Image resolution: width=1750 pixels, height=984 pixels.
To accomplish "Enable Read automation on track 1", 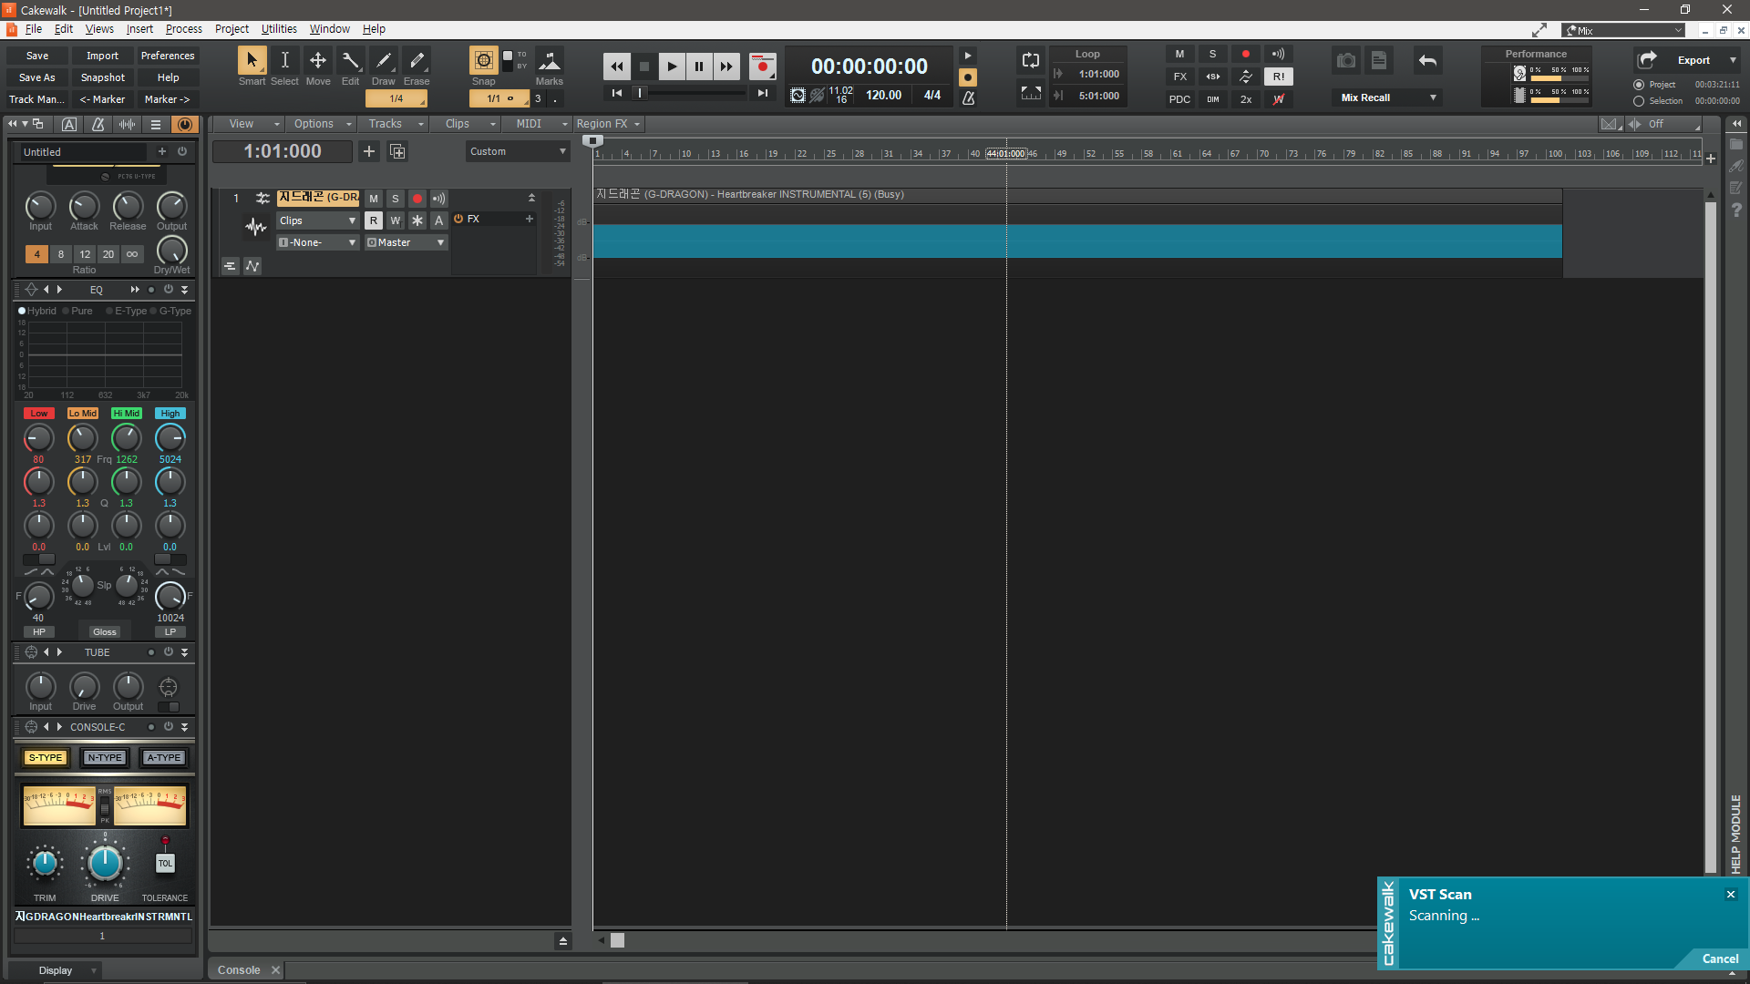I will point(374,220).
